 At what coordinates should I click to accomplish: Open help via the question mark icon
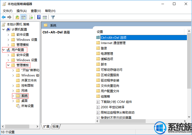[x=39, y=17]
